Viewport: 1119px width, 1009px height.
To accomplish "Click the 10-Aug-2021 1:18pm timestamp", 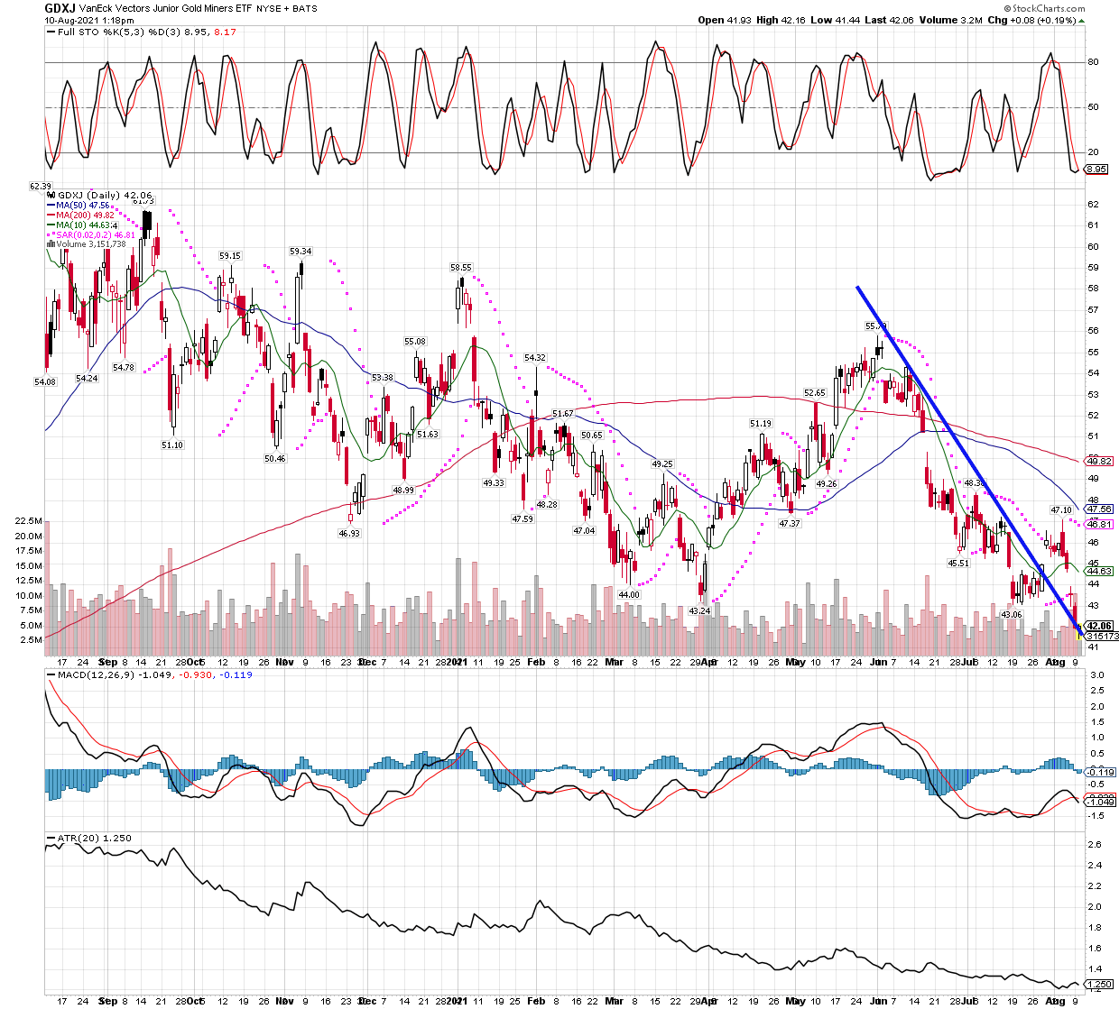I will tap(89, 20).
